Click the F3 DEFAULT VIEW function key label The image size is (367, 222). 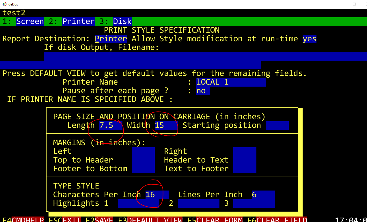[150, 219]
